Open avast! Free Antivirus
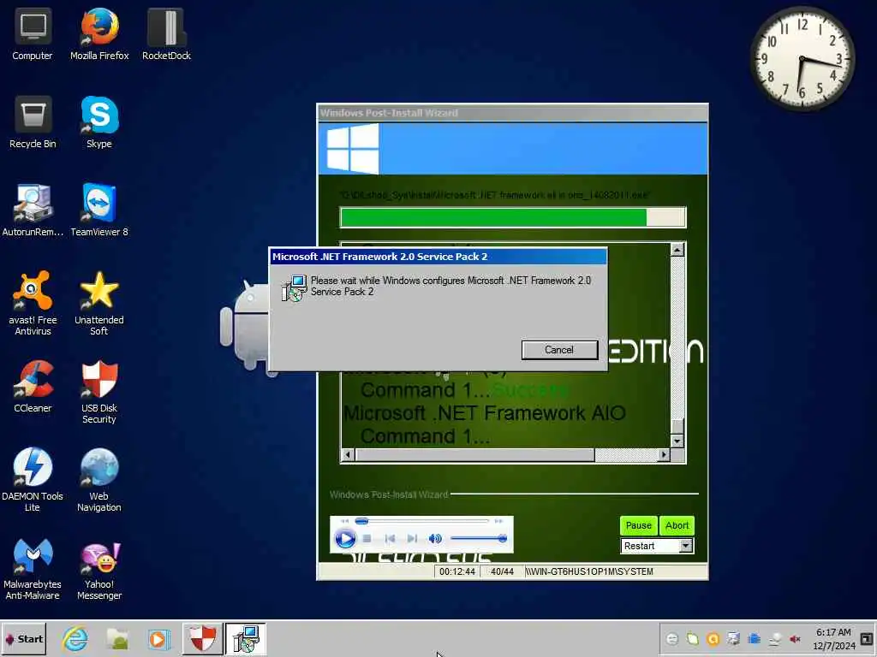 pos(33,304)
